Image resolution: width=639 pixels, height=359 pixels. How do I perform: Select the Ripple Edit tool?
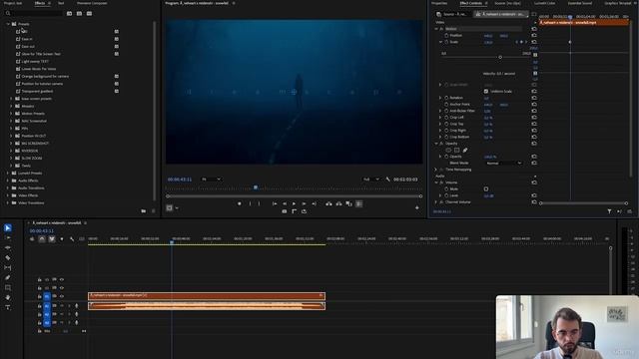pos(8,248)
